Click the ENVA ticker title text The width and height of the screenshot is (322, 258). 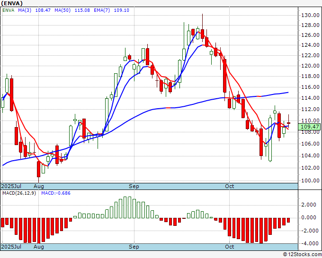pos(12,3)
